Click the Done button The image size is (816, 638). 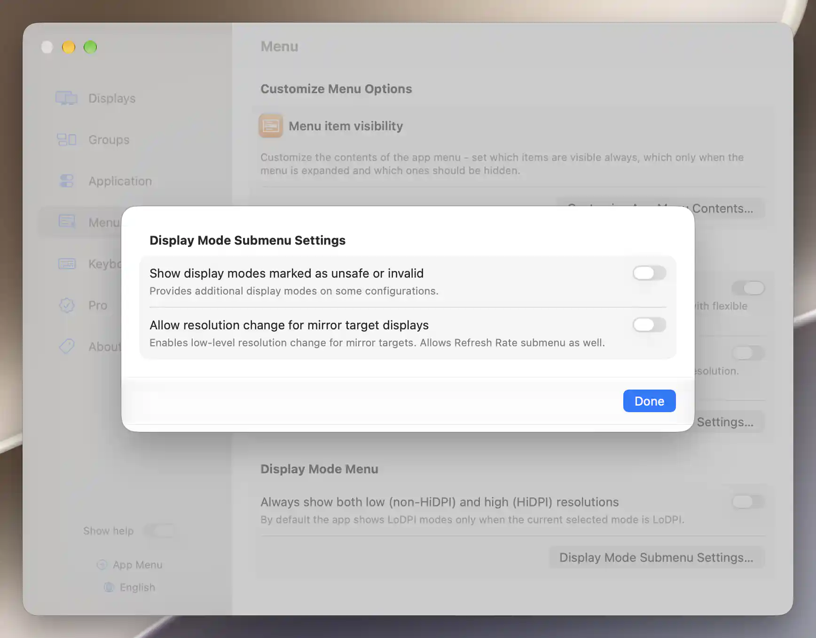pos(649,401)
